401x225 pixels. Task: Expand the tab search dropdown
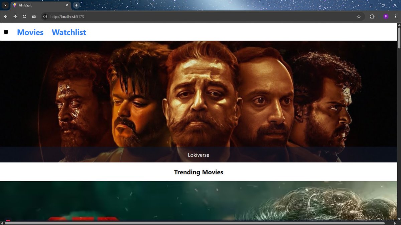(x=5, y=5)
